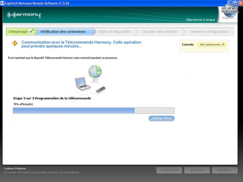Click the Harmony logo in the header
The image size is (243, 182).
click(24, 15)
